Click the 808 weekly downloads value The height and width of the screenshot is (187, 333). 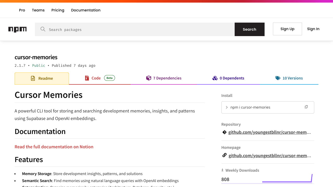point(225,179)
